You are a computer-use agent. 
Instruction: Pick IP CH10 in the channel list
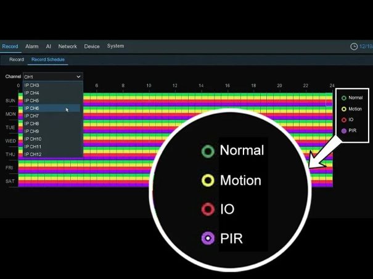pyautogui.click(x=33, y=139)
